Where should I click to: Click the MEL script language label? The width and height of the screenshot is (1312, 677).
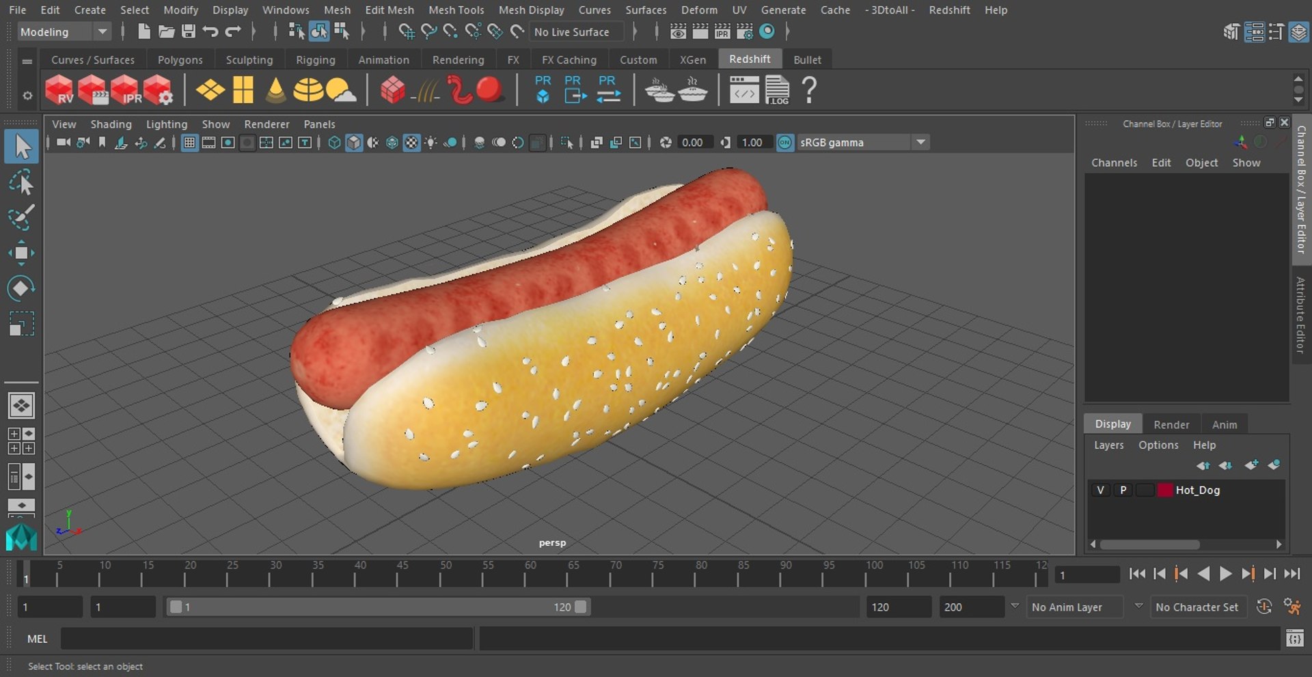(37, 639)
